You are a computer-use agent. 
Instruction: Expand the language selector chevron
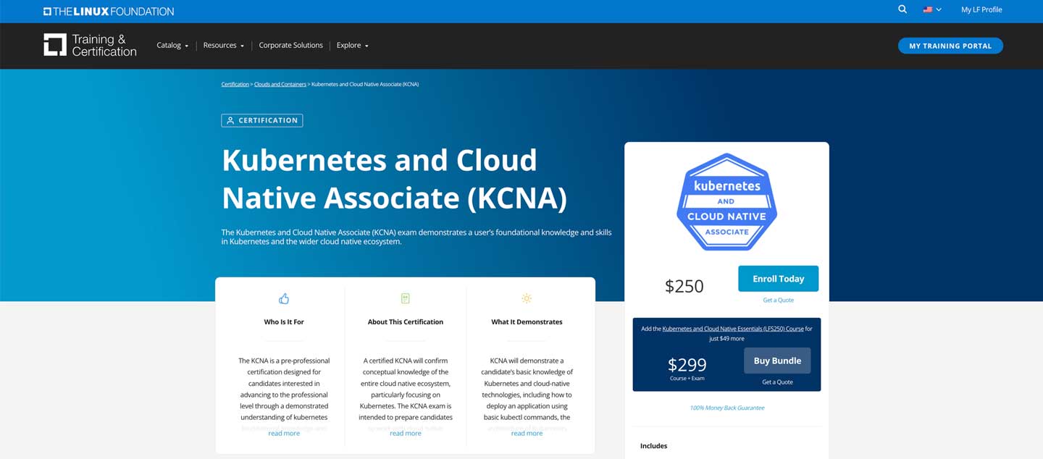[939, 10]
